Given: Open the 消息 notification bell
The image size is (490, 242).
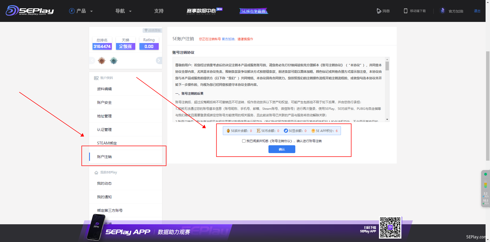Looking at the screenshot, I should coord(378,11).
